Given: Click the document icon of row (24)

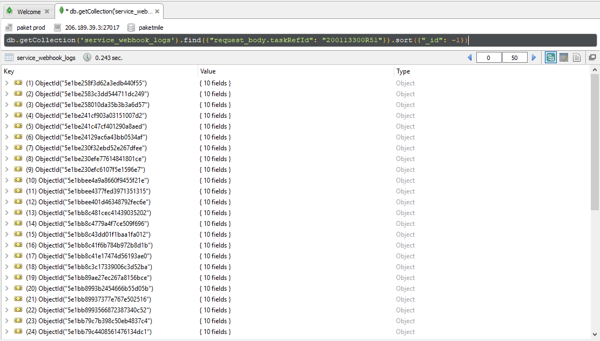Looking at the screenshot, I should (x=18, y=331).
